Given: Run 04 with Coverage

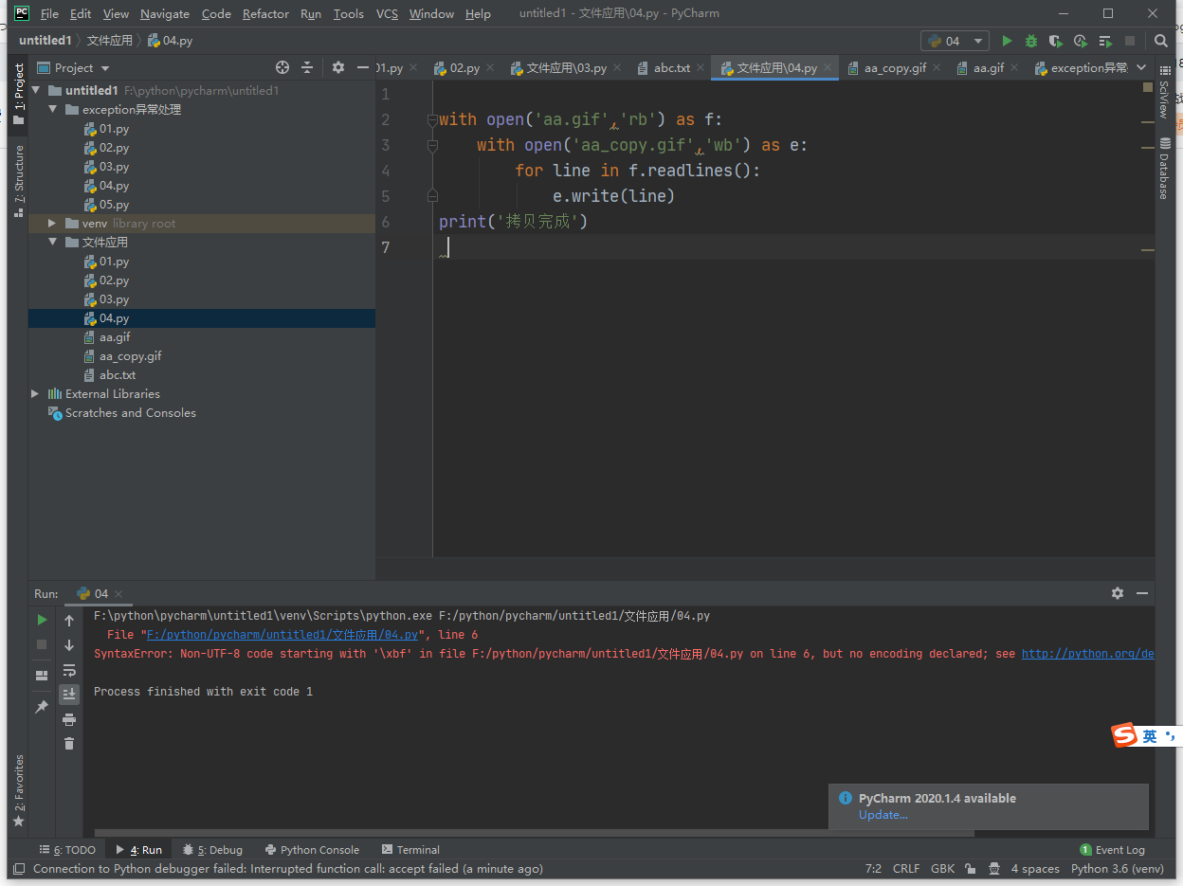Looking at the screenshot, I should pos(1055,41).
